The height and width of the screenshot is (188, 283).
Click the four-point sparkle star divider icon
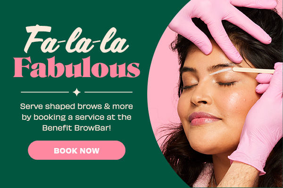coord(77,92)
